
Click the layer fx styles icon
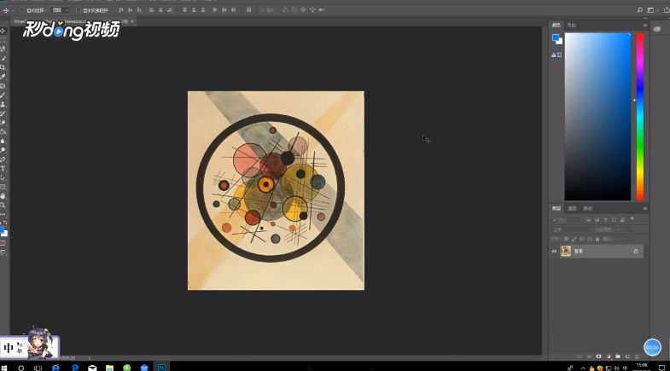(589, 357)
